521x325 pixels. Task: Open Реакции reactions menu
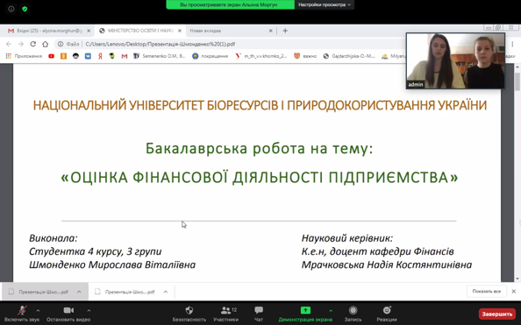(x=387, y=314)
